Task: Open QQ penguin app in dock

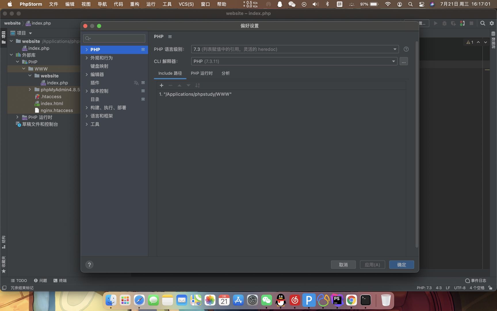Action: (280, 300)
